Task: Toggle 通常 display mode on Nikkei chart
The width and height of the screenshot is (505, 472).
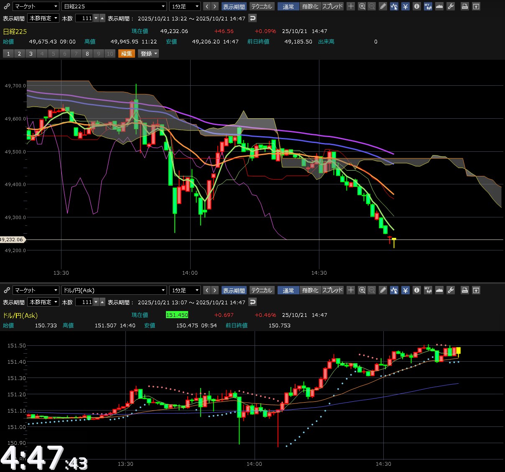Action: point(288,6)
